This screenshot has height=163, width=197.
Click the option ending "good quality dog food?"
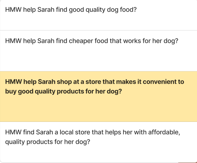pos(99,15)
